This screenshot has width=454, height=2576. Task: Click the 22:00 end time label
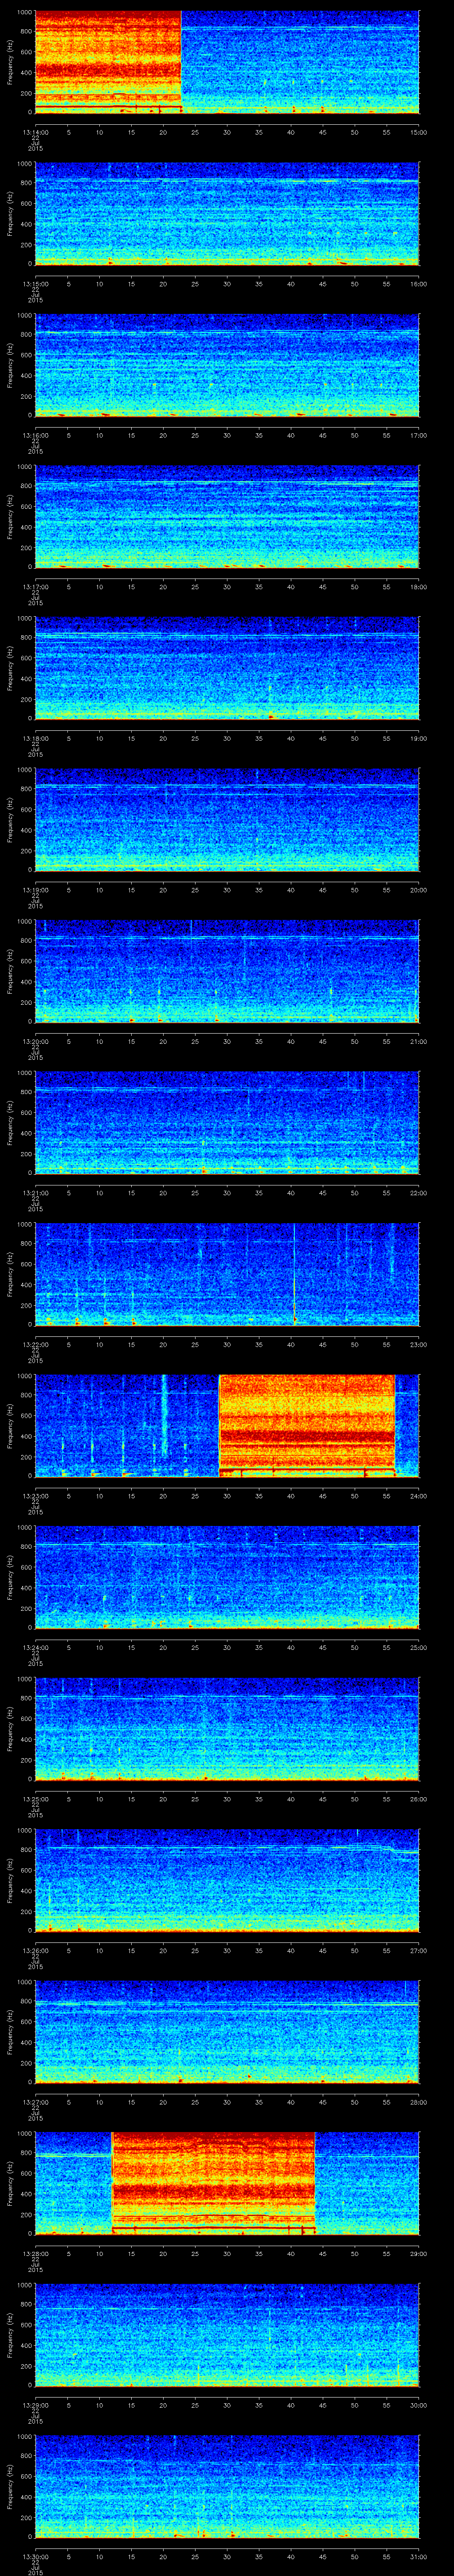click(418, 1193)
